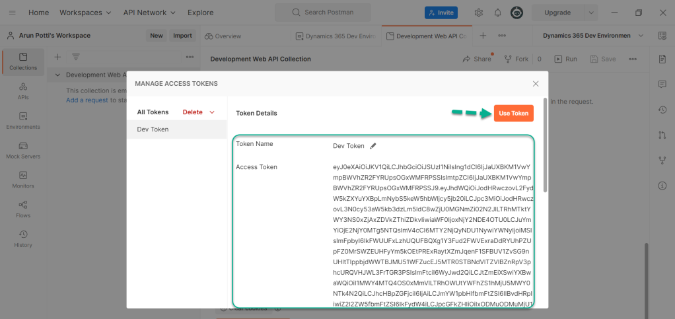The height and width of the screenshot is (319, 675).
Task: Switch to Development Web API Collection tab
Action: coord(427,36)
